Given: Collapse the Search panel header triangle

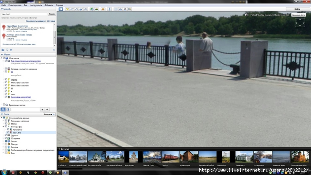Looking at the screenshot, I should coord(2,9).
